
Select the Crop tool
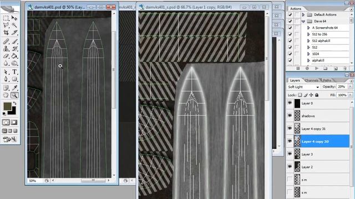click(6, 33)
